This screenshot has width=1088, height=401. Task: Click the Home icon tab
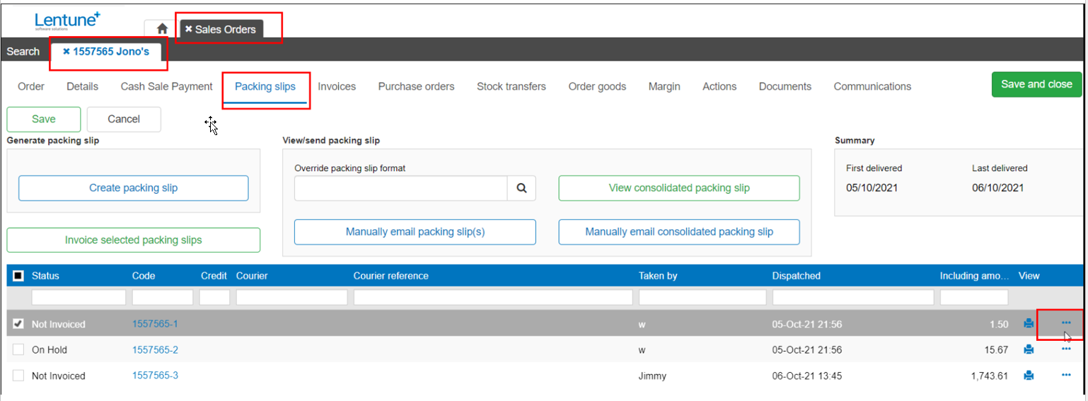point(162,29)
